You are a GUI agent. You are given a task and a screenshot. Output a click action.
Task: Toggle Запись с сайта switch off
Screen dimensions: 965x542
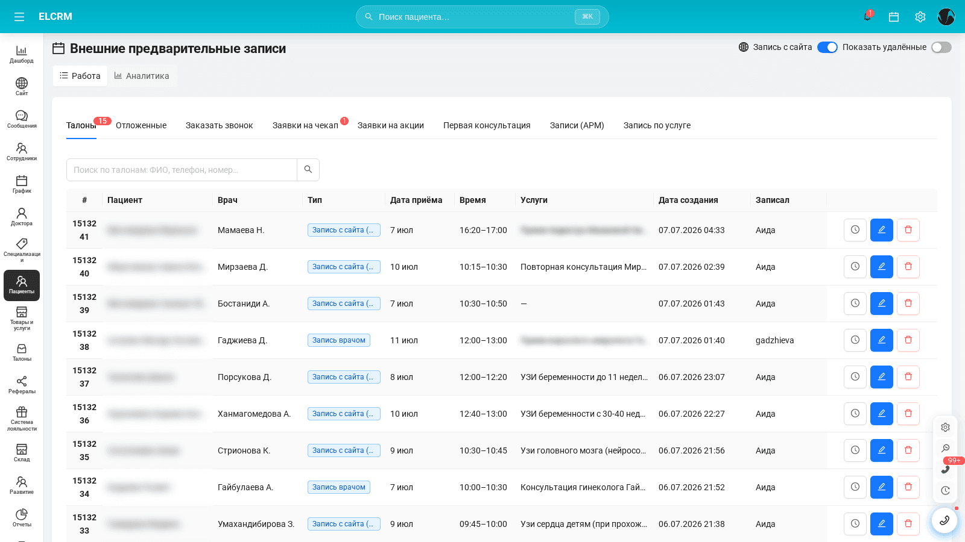[x=827, y=47]
